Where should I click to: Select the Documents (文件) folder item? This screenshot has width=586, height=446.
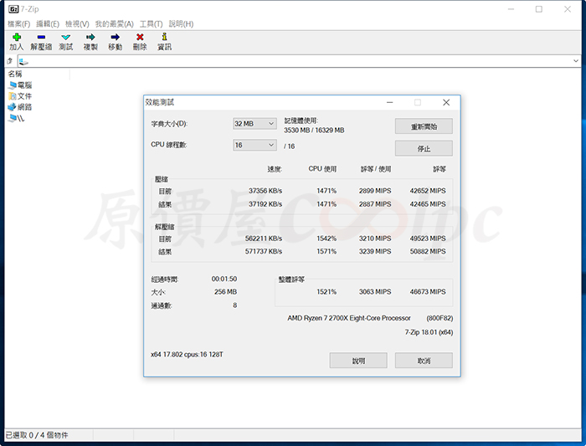[x=20, y=96]
